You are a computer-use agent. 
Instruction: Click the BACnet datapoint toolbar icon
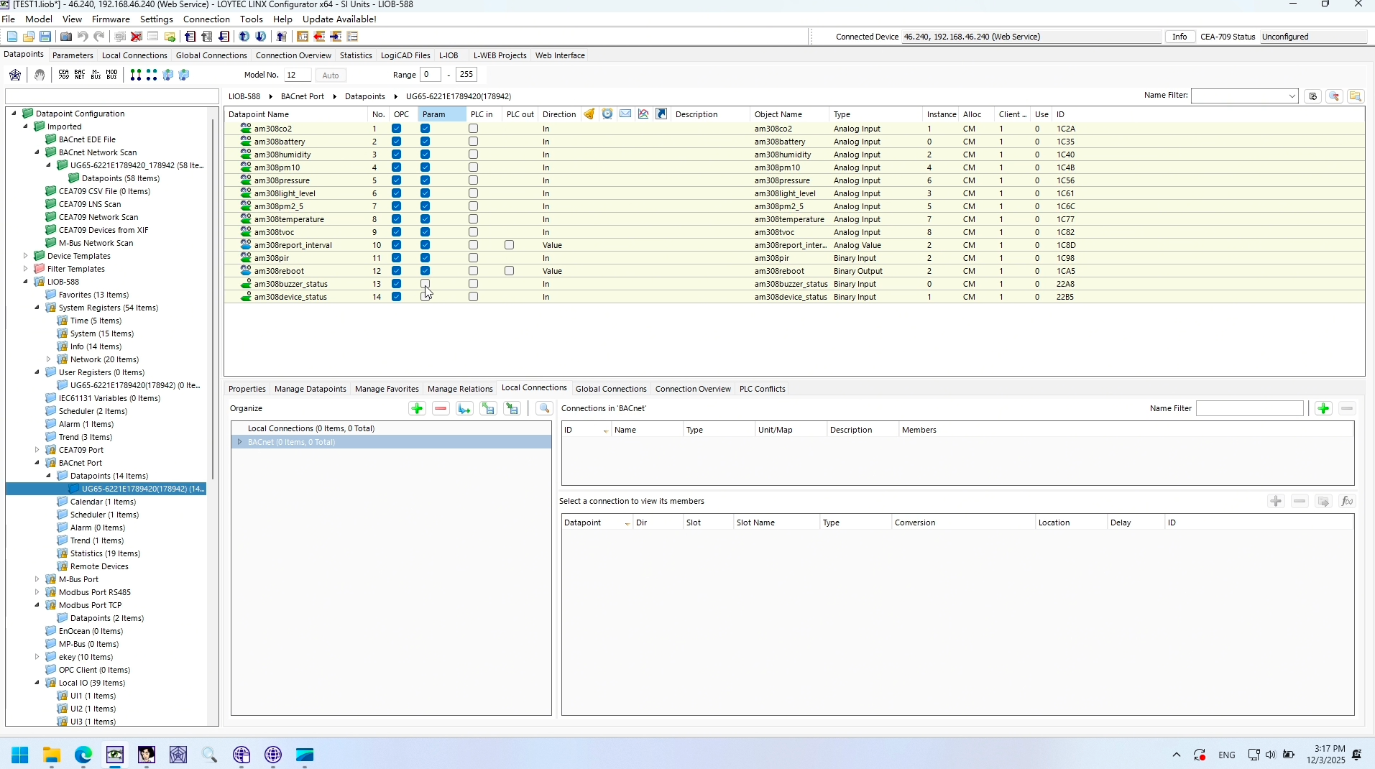click(80, 75)
